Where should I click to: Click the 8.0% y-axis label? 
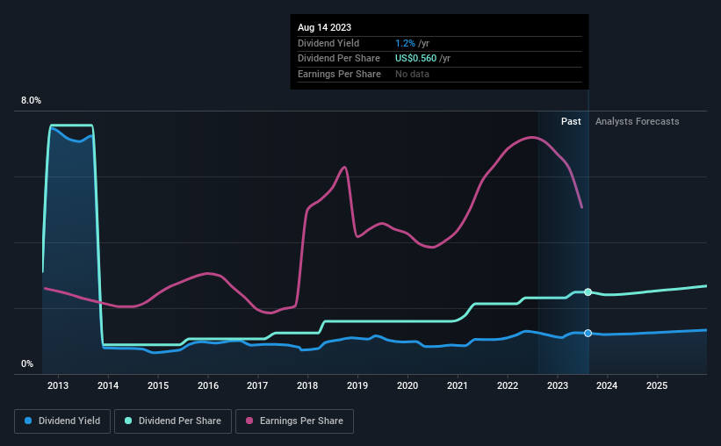coord(31,100)
